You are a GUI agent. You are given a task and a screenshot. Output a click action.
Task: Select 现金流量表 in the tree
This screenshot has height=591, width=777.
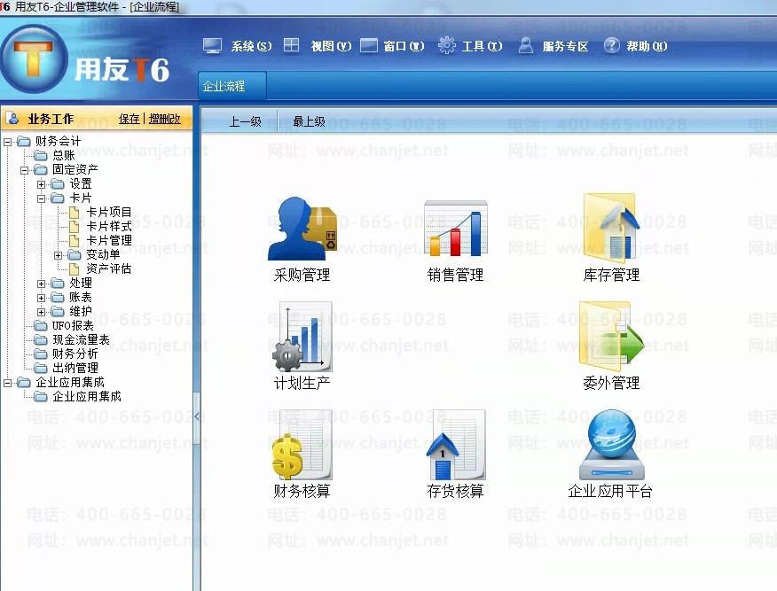tap(81, 339)
